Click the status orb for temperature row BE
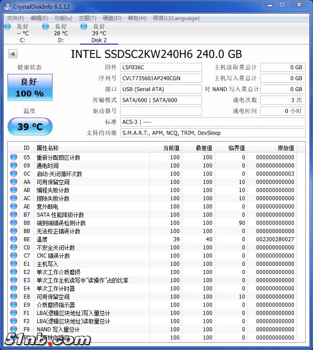The width and height of the screenshot is (313, 350). [x=14, y=239]
